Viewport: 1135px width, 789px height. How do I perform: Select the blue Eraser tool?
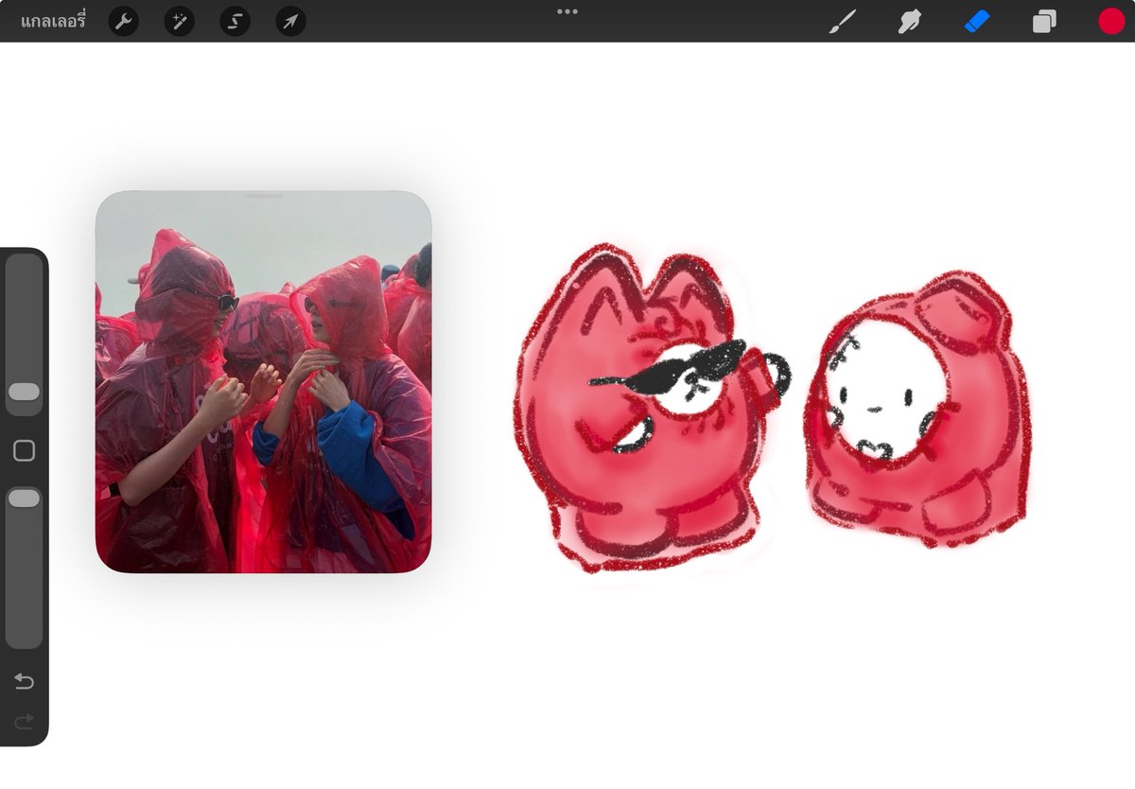977,21
